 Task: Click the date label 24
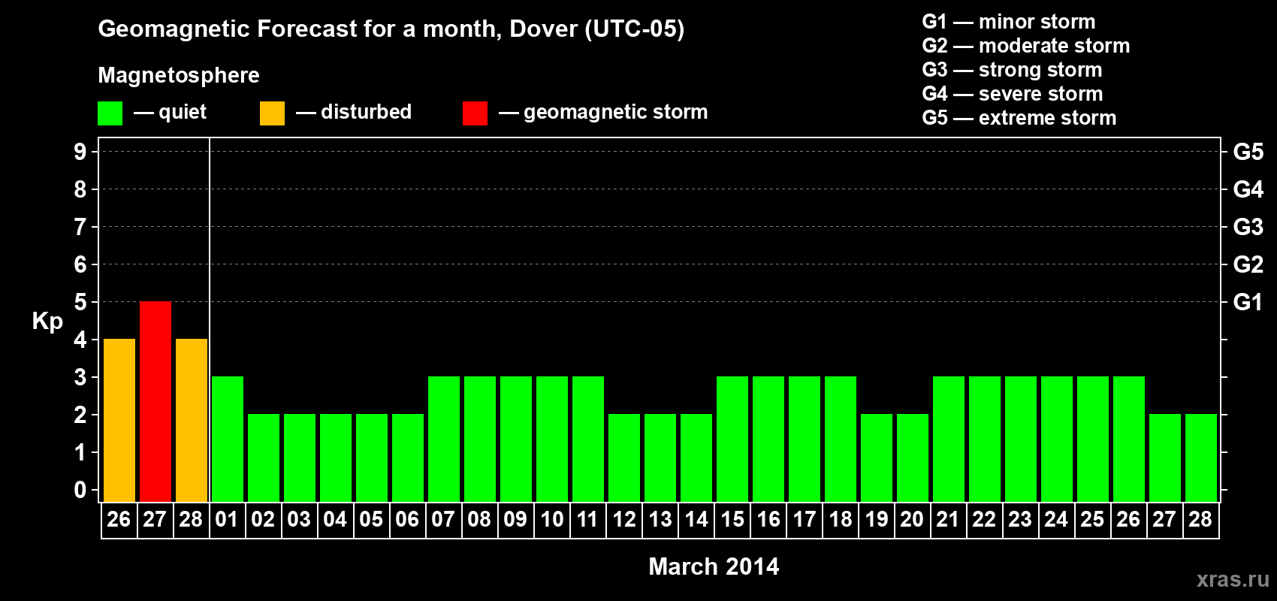(x=1056, y=520)
